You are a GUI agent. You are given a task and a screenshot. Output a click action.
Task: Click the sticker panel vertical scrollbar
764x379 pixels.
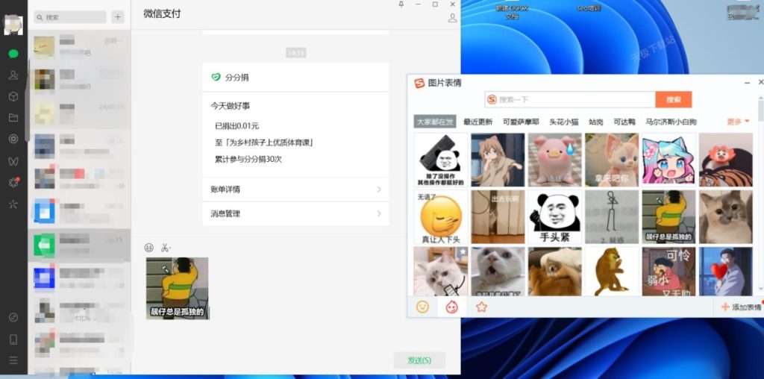[760, 195]
